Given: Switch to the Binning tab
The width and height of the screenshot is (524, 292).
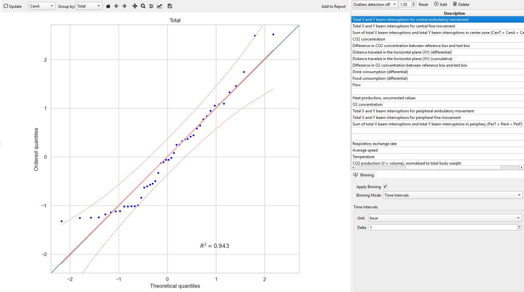Looking at the screenshot, I should point(364,175).
